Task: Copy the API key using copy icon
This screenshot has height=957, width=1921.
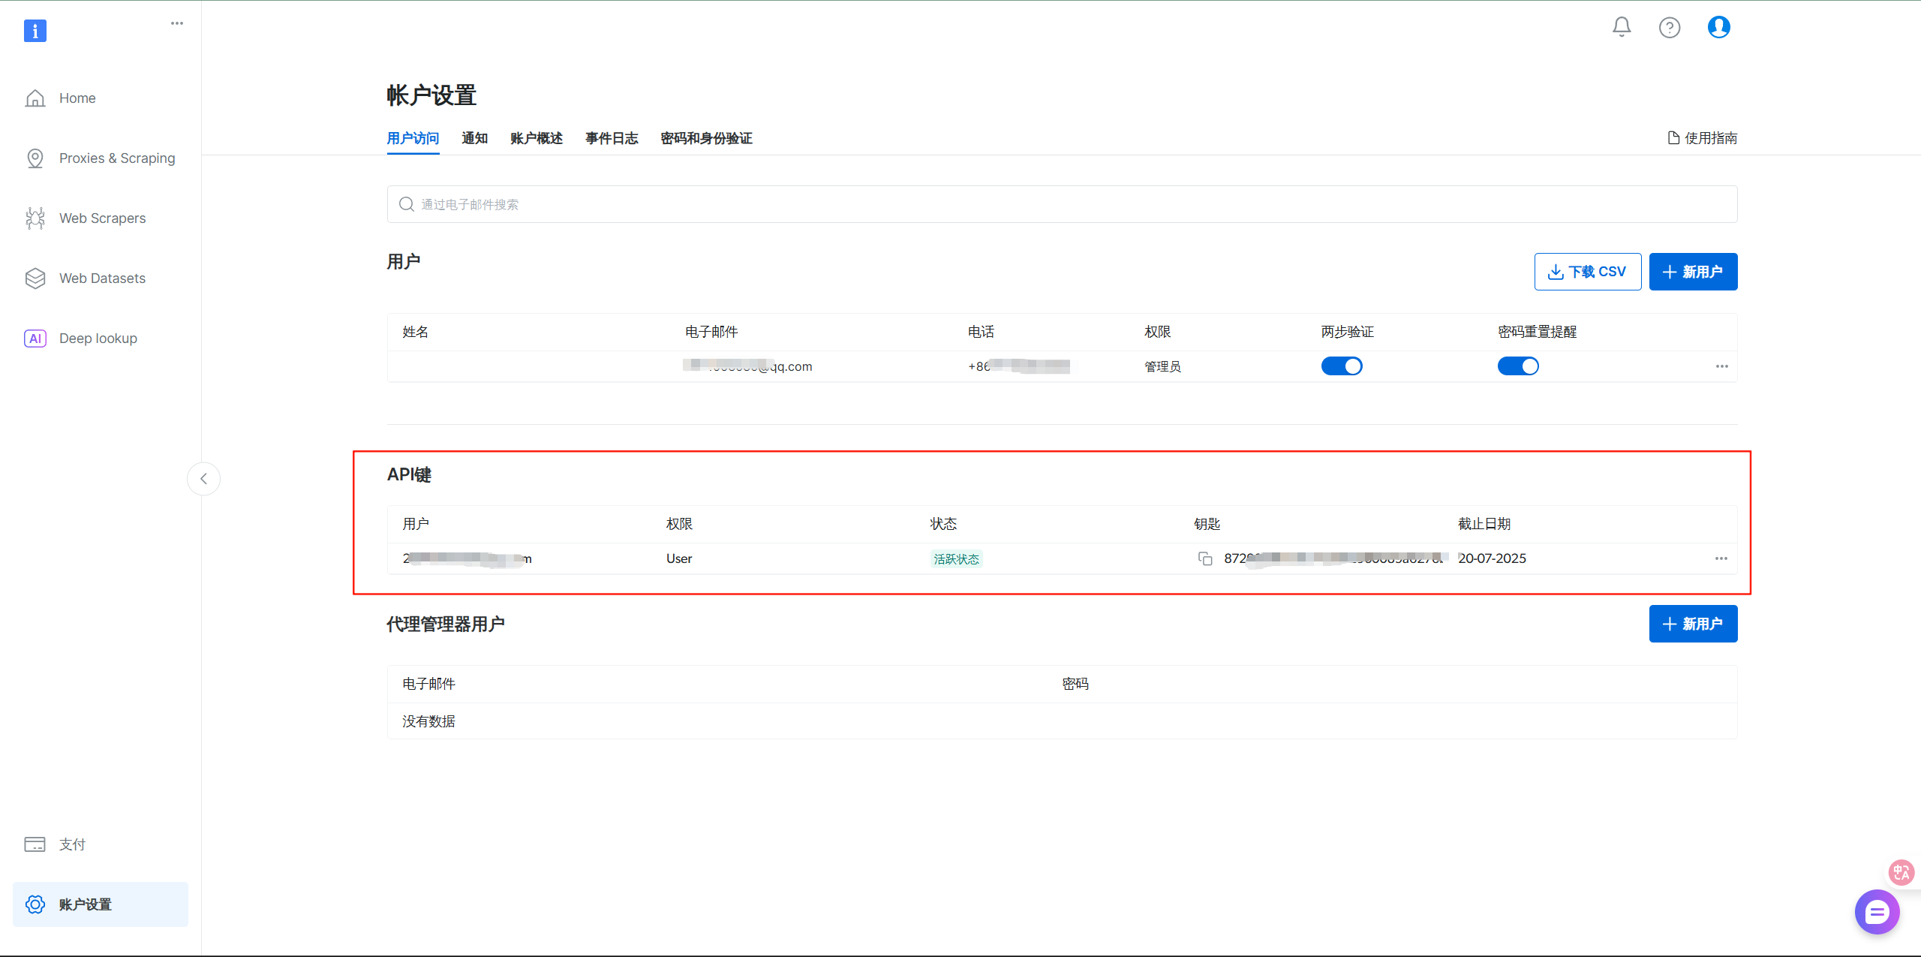Action: tap(1205, 558)
